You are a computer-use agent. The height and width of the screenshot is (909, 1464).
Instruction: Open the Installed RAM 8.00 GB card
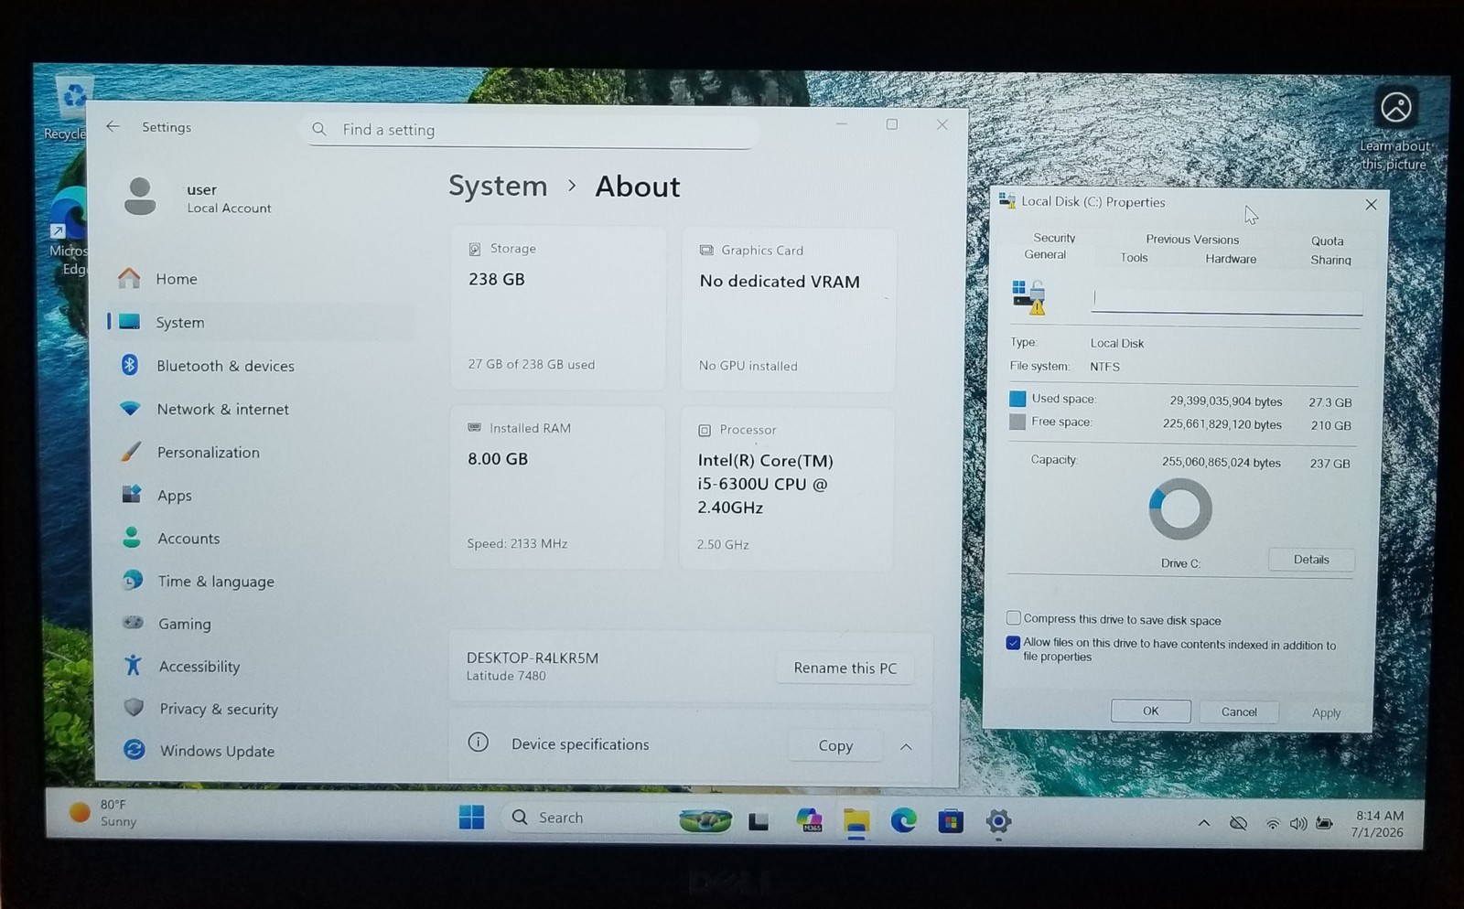point(556,487)
